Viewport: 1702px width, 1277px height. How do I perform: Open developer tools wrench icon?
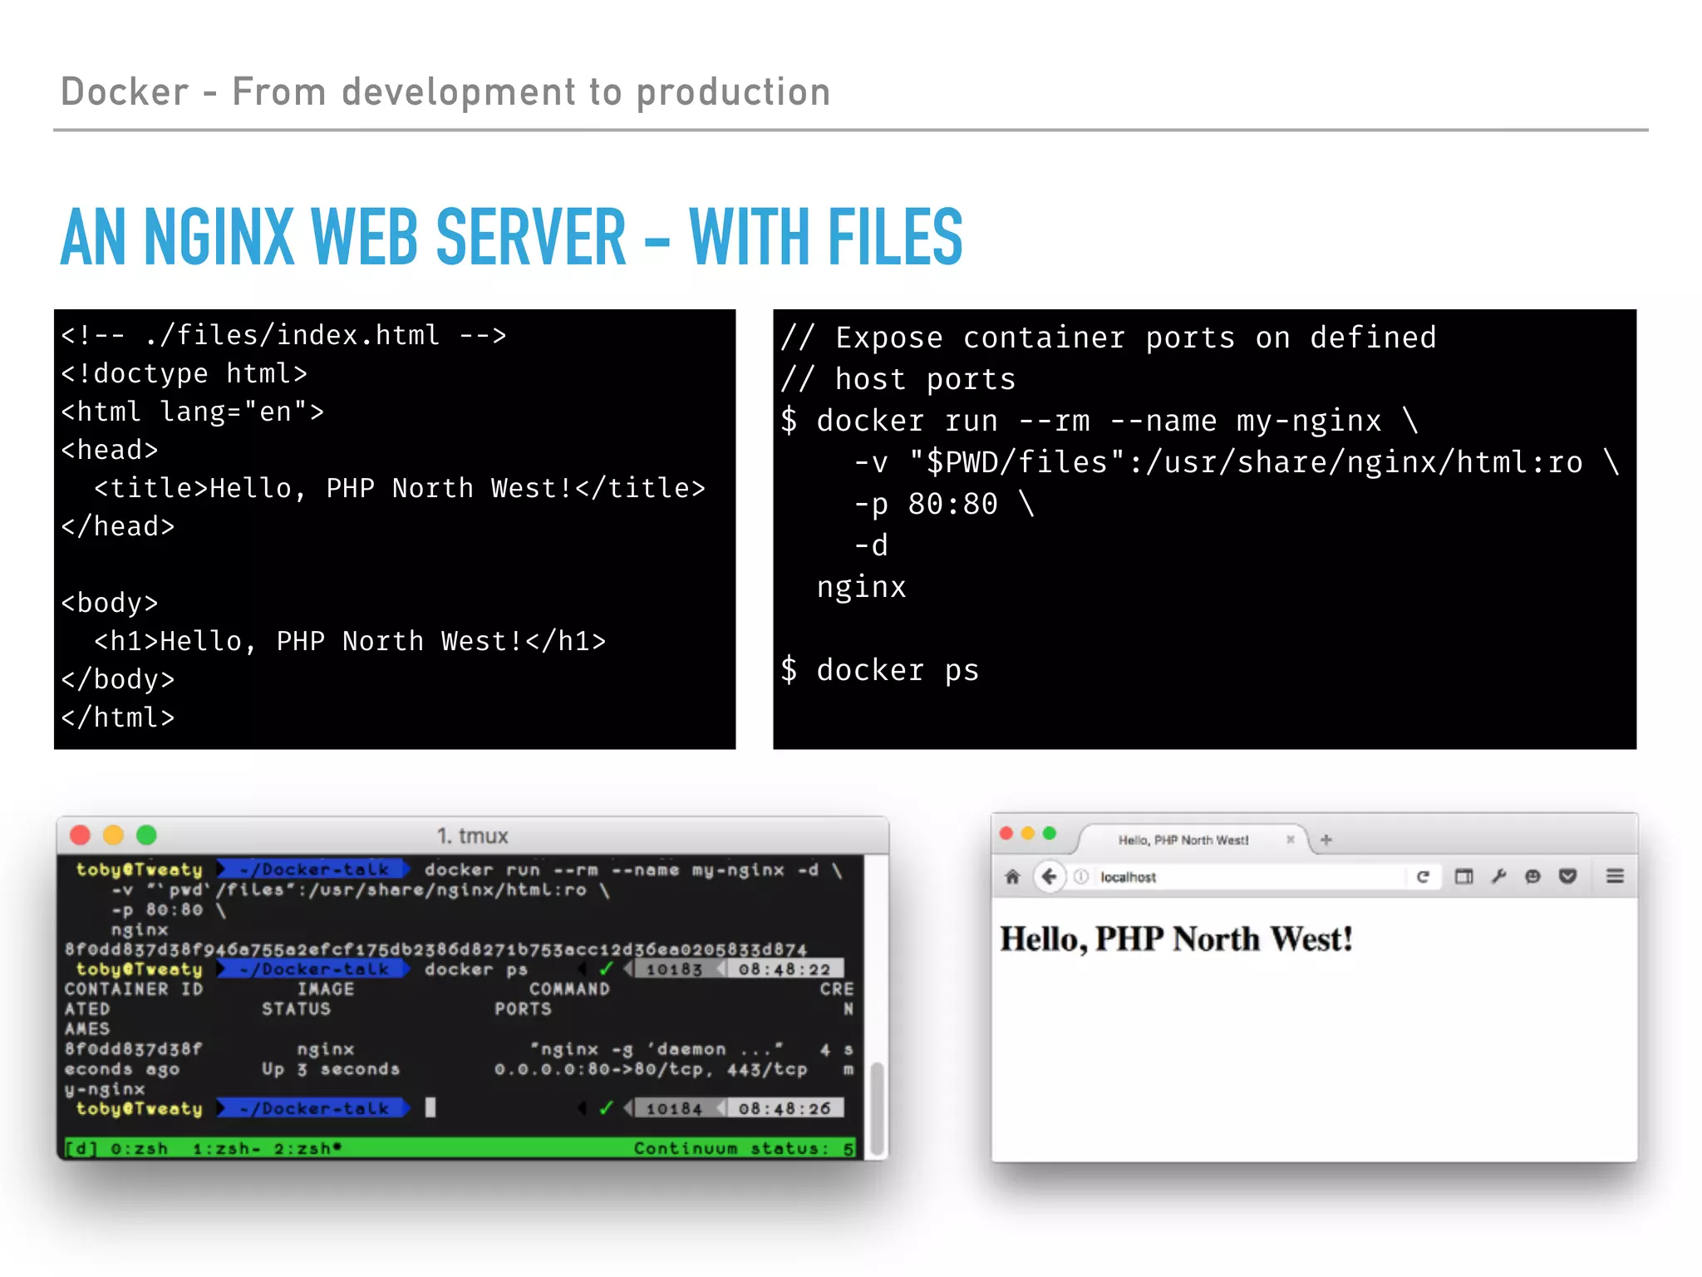click(x=1498, y=876)
